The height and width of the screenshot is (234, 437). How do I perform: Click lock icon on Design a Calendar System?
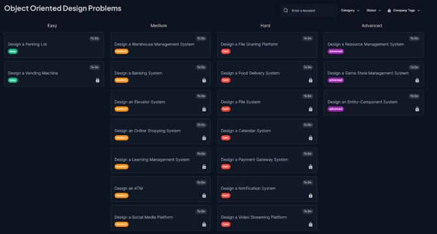coord(310,138)
